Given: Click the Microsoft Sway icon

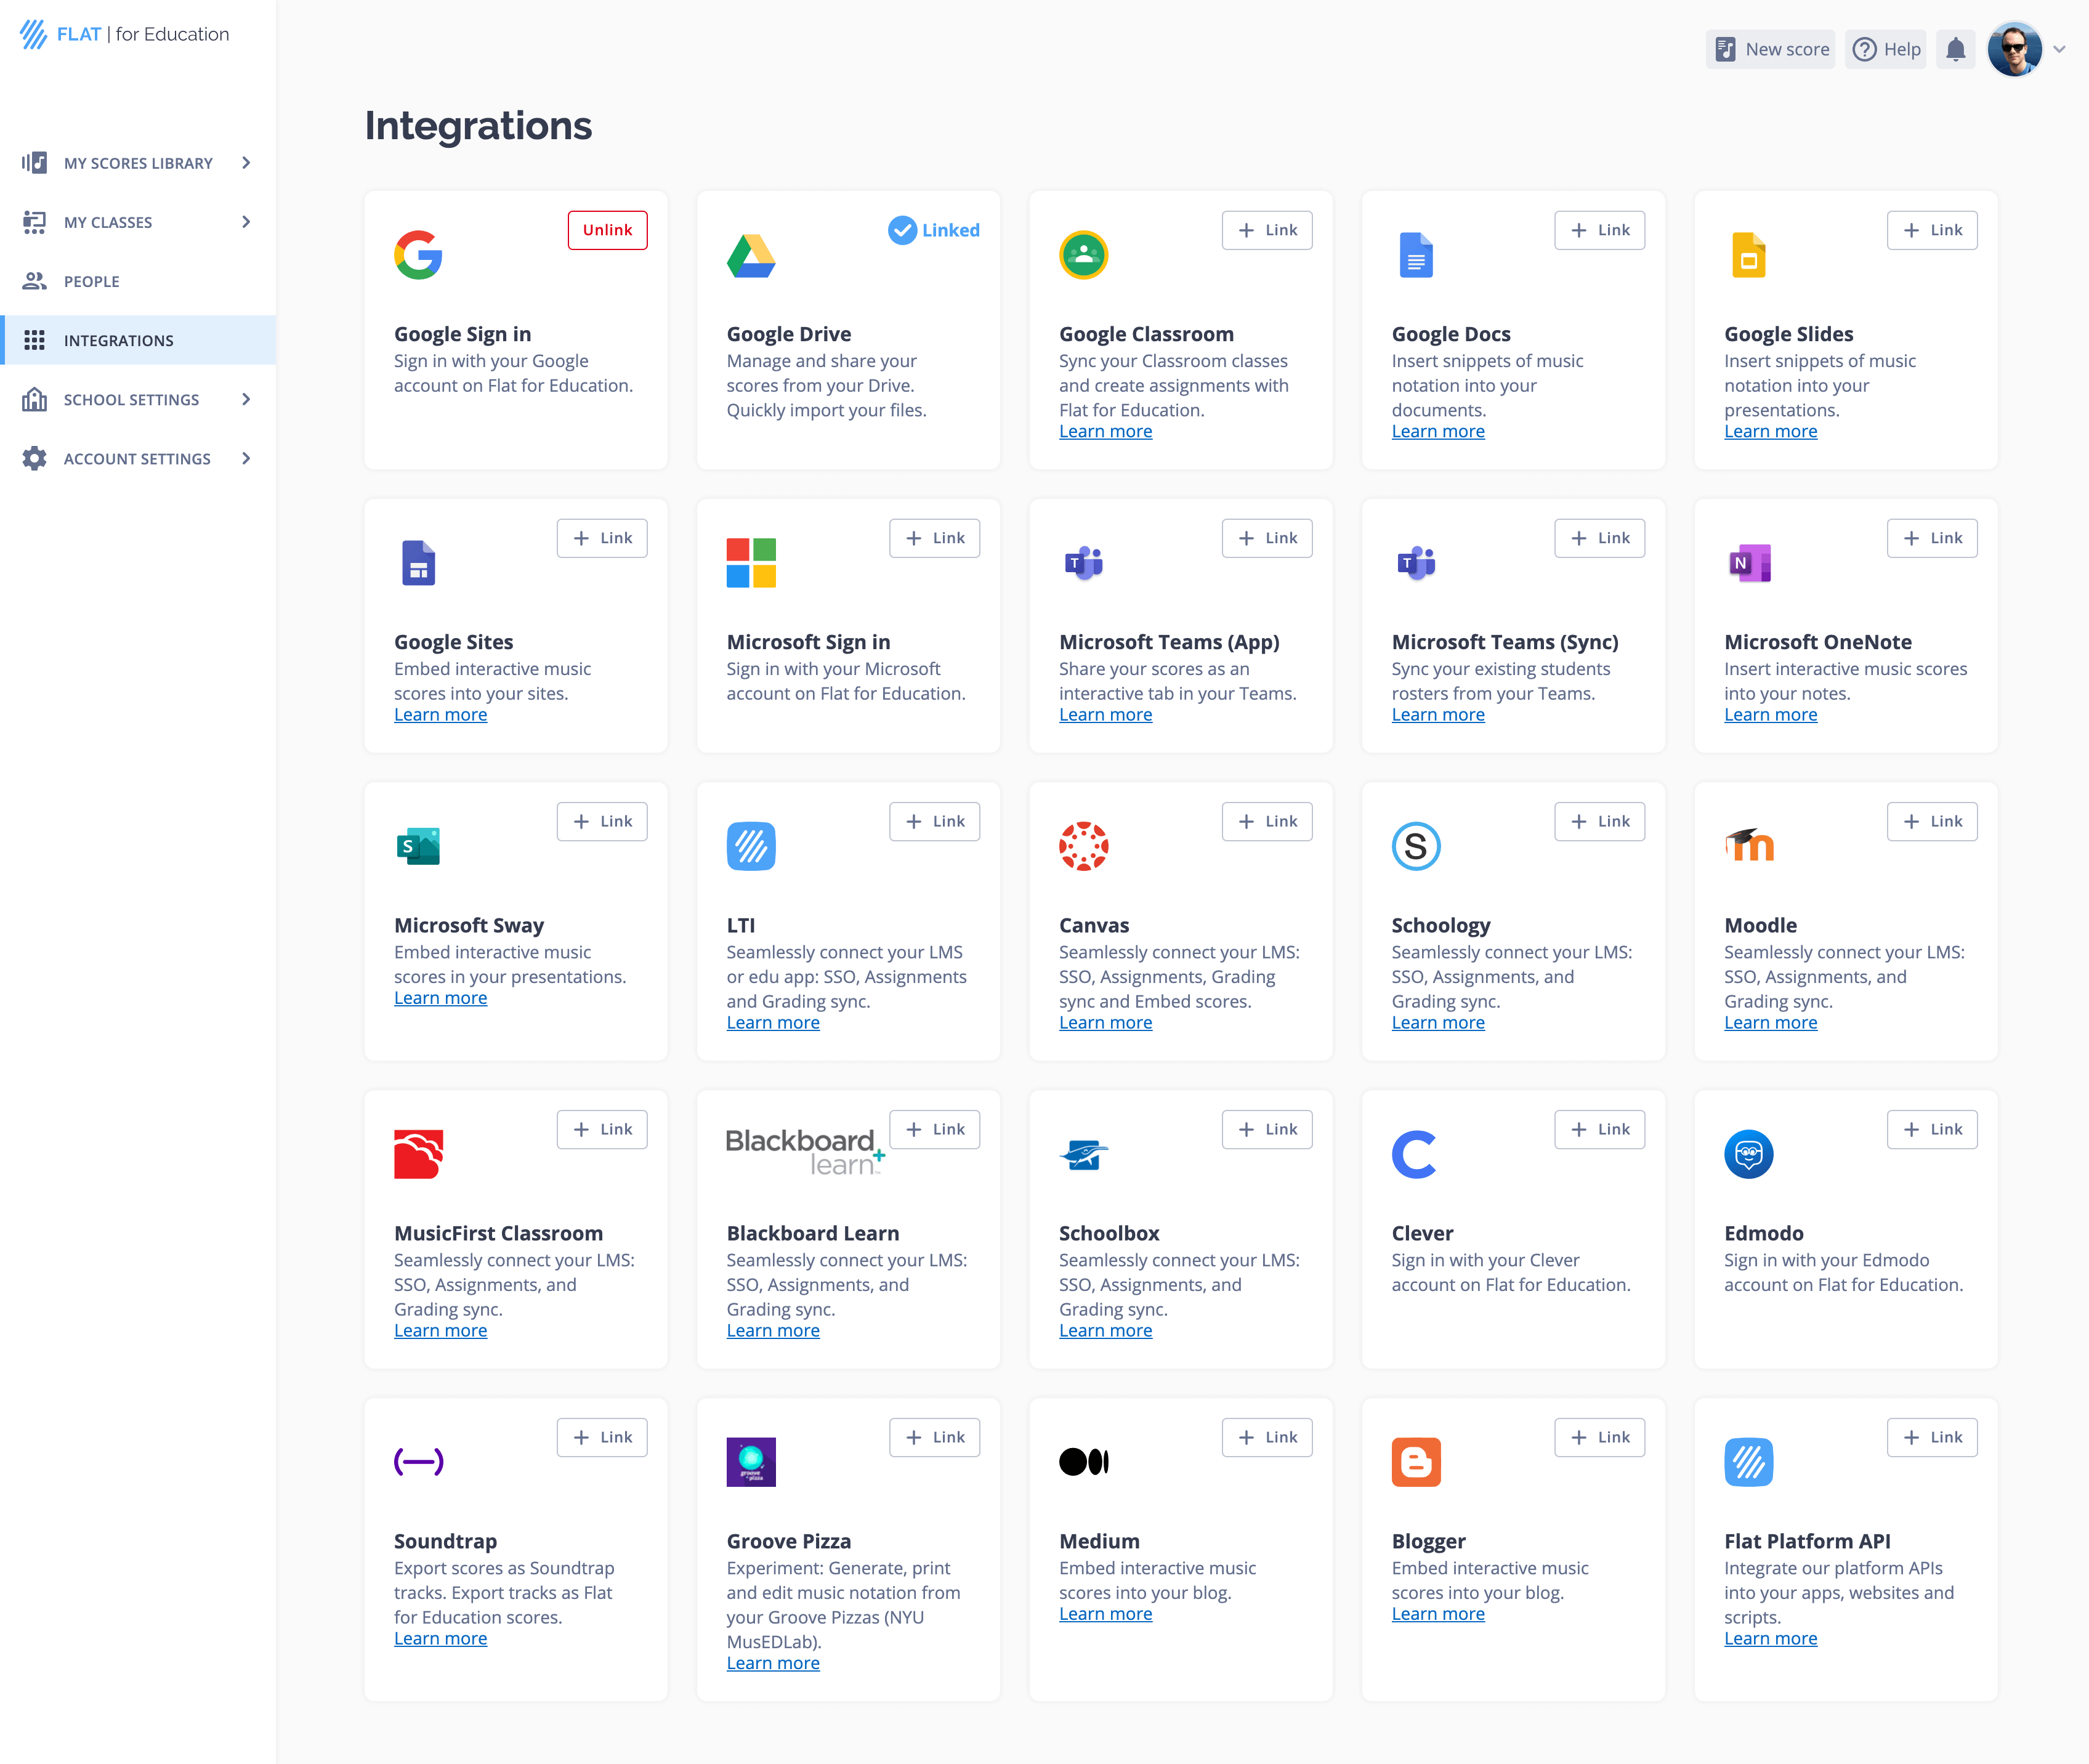Looking at the screenshot, I should click(x=418, y=846).
